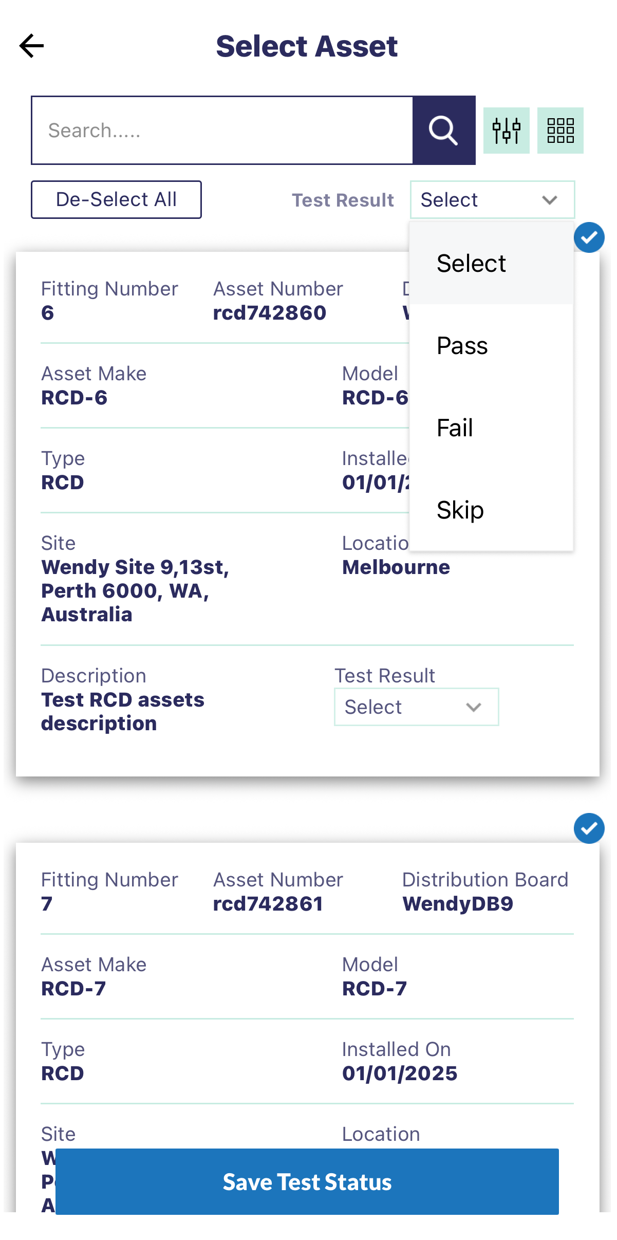Switch to grid view icon
Screen dimensions: 617x1240
click(x=560, y=131)
